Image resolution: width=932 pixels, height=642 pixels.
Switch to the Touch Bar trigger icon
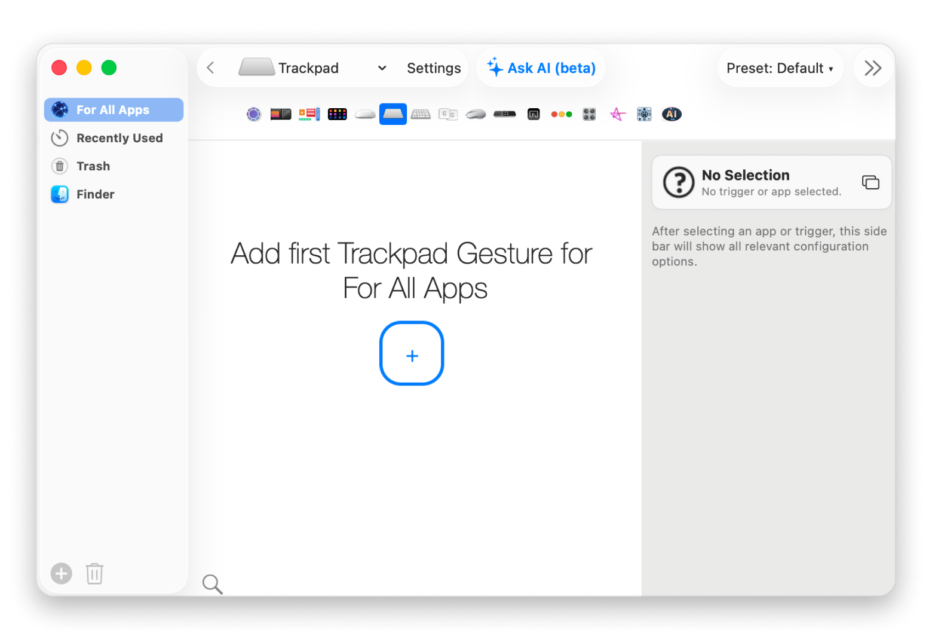281,114
